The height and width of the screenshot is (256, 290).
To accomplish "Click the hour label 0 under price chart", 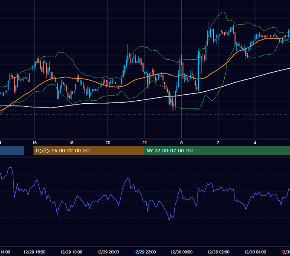I will point(181,143).
